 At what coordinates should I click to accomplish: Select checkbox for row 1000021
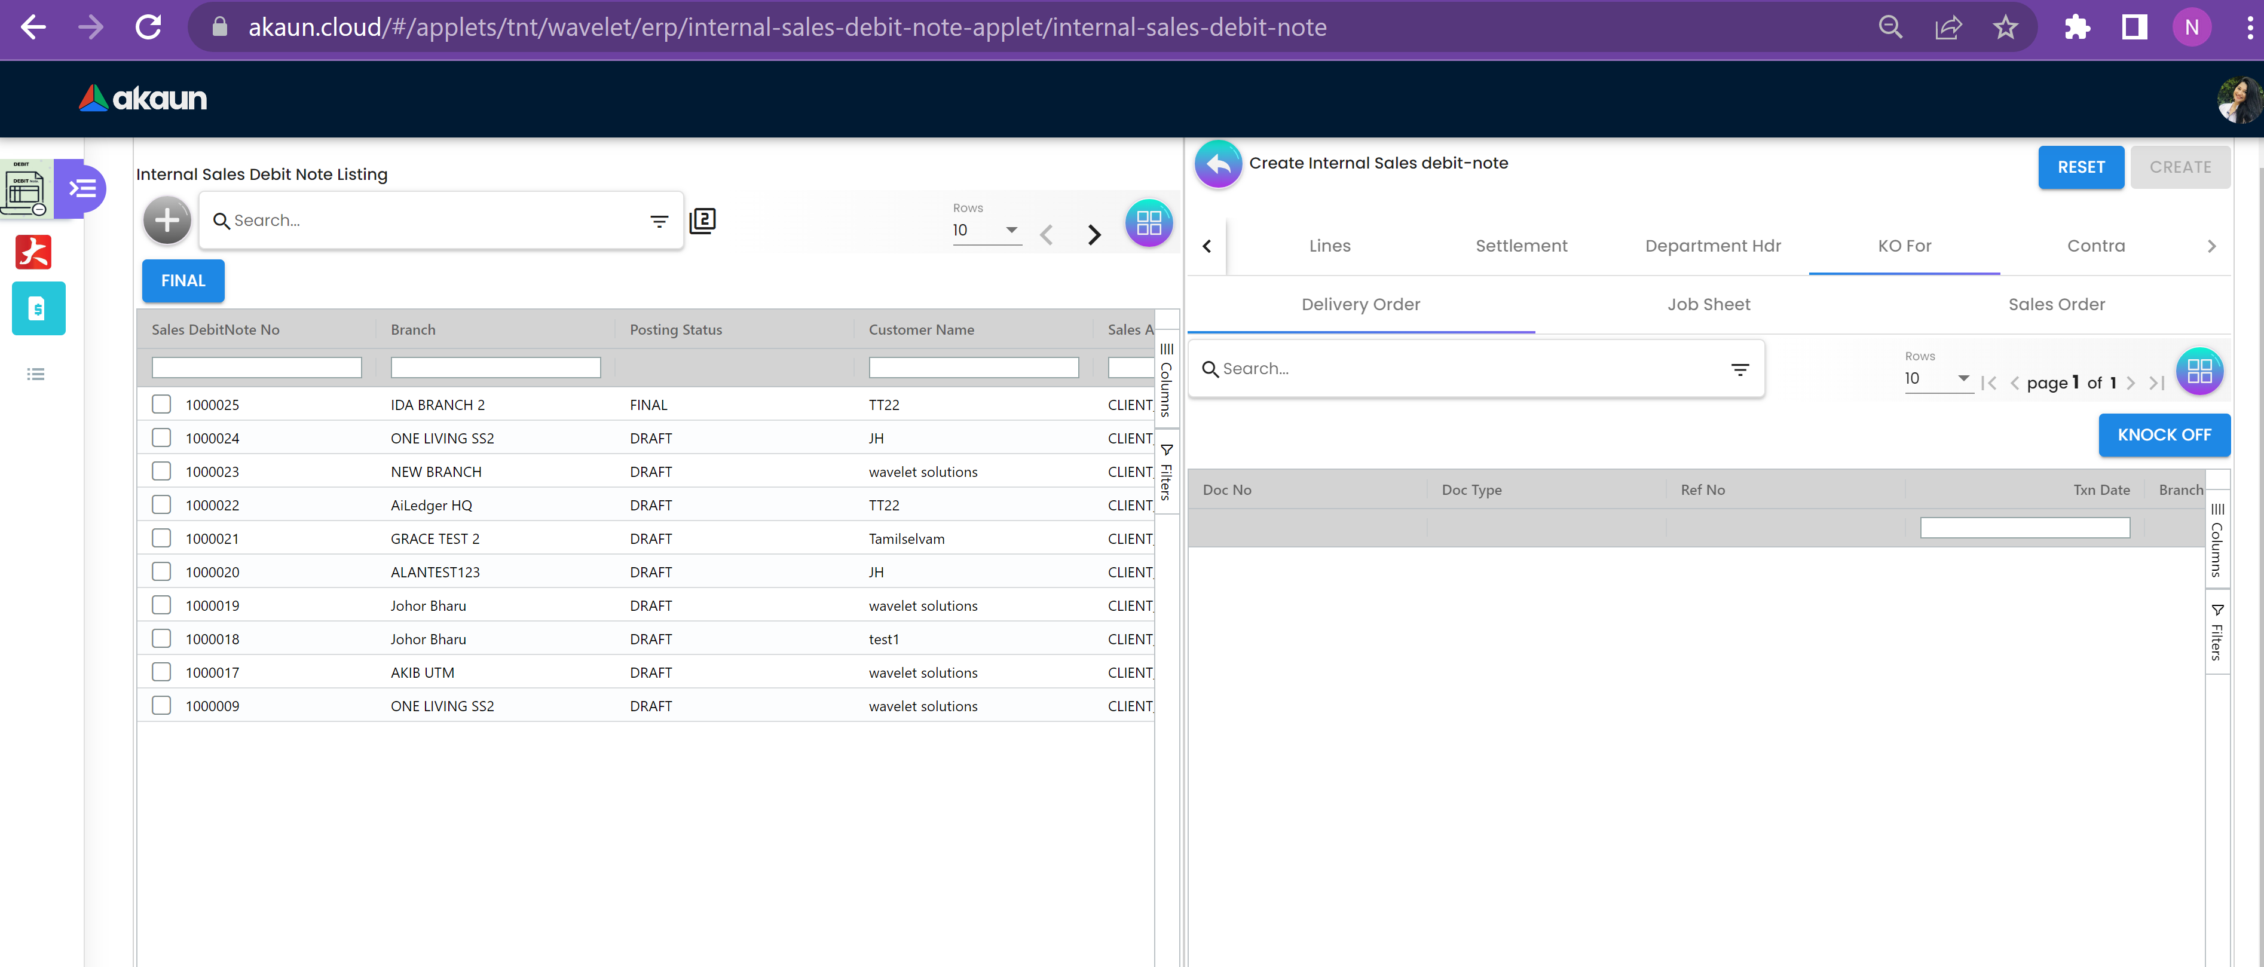tap(162, 538)
